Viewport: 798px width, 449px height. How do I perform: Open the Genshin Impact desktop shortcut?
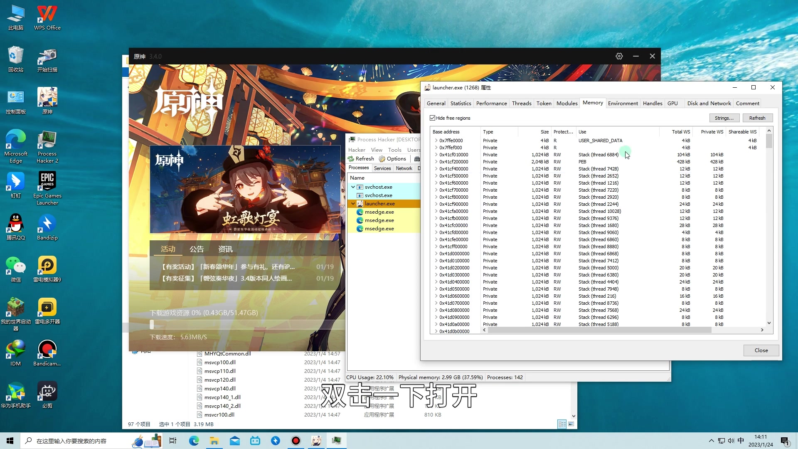coord(47,101)
